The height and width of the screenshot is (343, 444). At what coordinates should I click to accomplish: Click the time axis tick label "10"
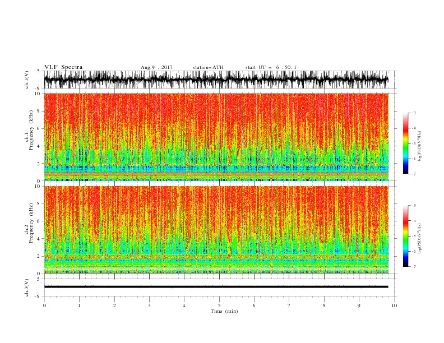394,305
